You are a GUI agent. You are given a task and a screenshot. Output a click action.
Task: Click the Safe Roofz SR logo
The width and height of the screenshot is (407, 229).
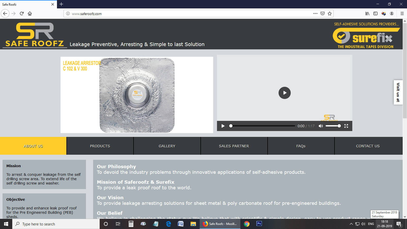click(35, 35)
